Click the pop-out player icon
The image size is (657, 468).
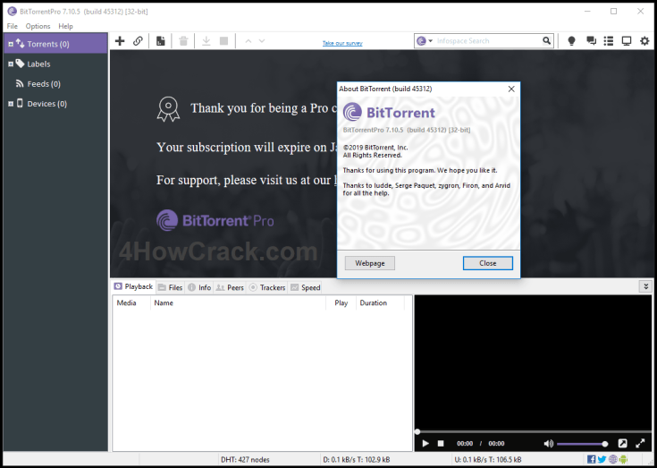(x=623, y=443)
